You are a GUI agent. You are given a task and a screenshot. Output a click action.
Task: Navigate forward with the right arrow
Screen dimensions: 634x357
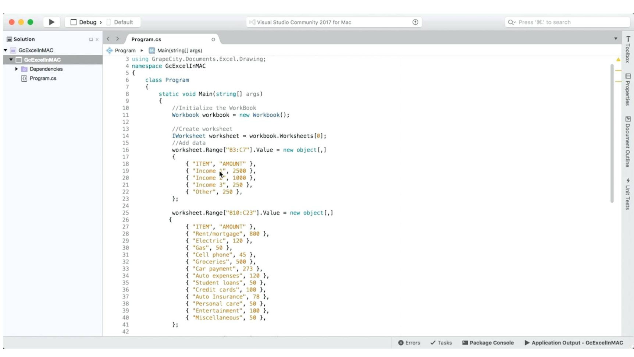tap(117, 39)
